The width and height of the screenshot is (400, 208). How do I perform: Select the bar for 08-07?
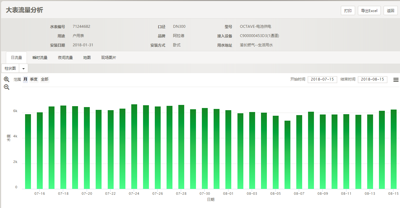[299, 152]
